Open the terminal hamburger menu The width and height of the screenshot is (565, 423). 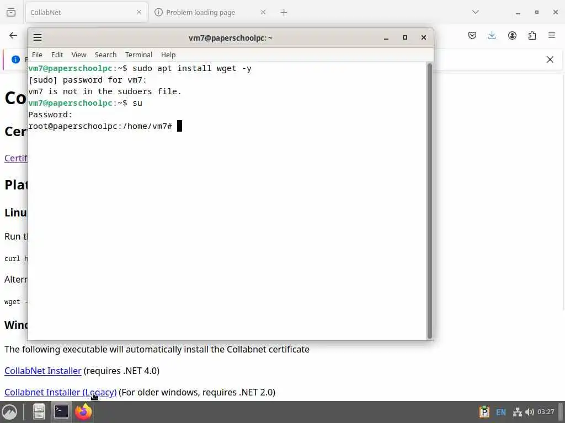click(x=38, y=37)
